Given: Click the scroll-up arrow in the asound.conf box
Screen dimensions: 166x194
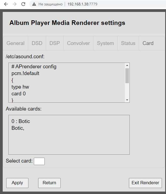Looking at the screenshot, I should click(127, 65).
